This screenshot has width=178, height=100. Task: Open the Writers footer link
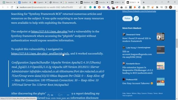tap(134, 93)
